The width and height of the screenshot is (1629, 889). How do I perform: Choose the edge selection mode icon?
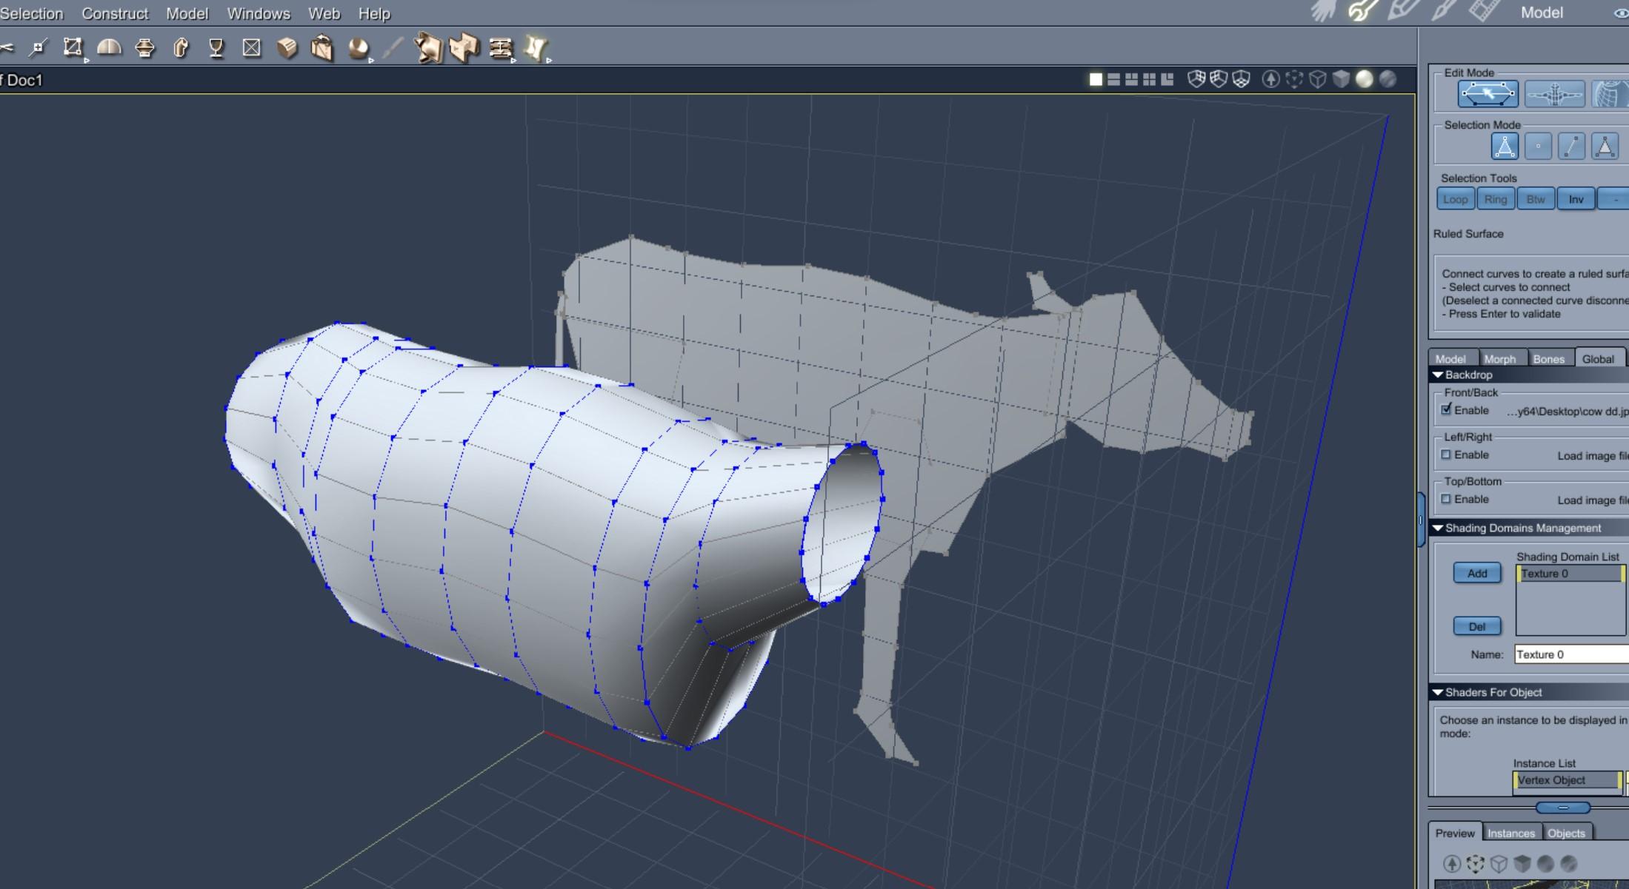1571,147
